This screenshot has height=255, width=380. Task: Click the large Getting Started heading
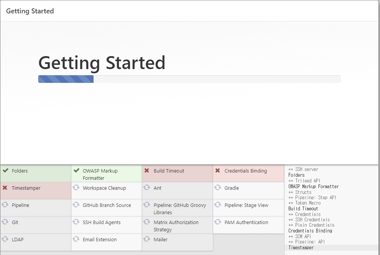click(x=102, y=63)
